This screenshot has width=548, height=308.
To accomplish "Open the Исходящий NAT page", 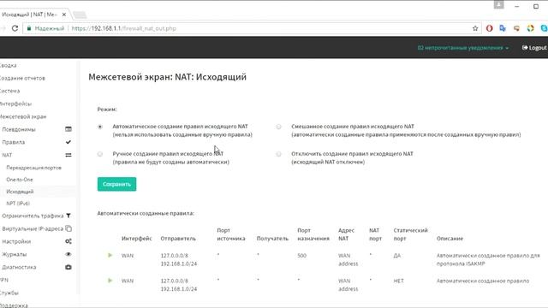I will 20,192.
